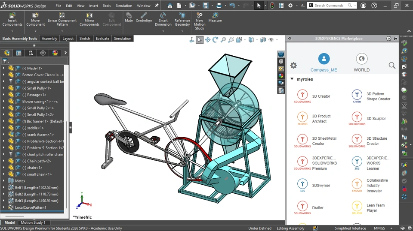Start a New Motion Study

[199, 21]
